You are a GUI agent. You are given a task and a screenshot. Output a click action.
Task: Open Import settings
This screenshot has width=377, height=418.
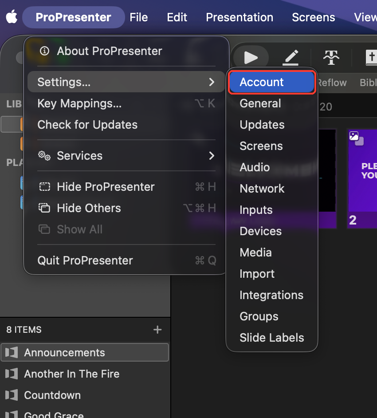[272, 274]
